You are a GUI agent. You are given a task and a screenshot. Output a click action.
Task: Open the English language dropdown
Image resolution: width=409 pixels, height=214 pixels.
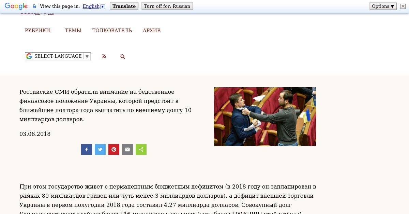[94, 6]
